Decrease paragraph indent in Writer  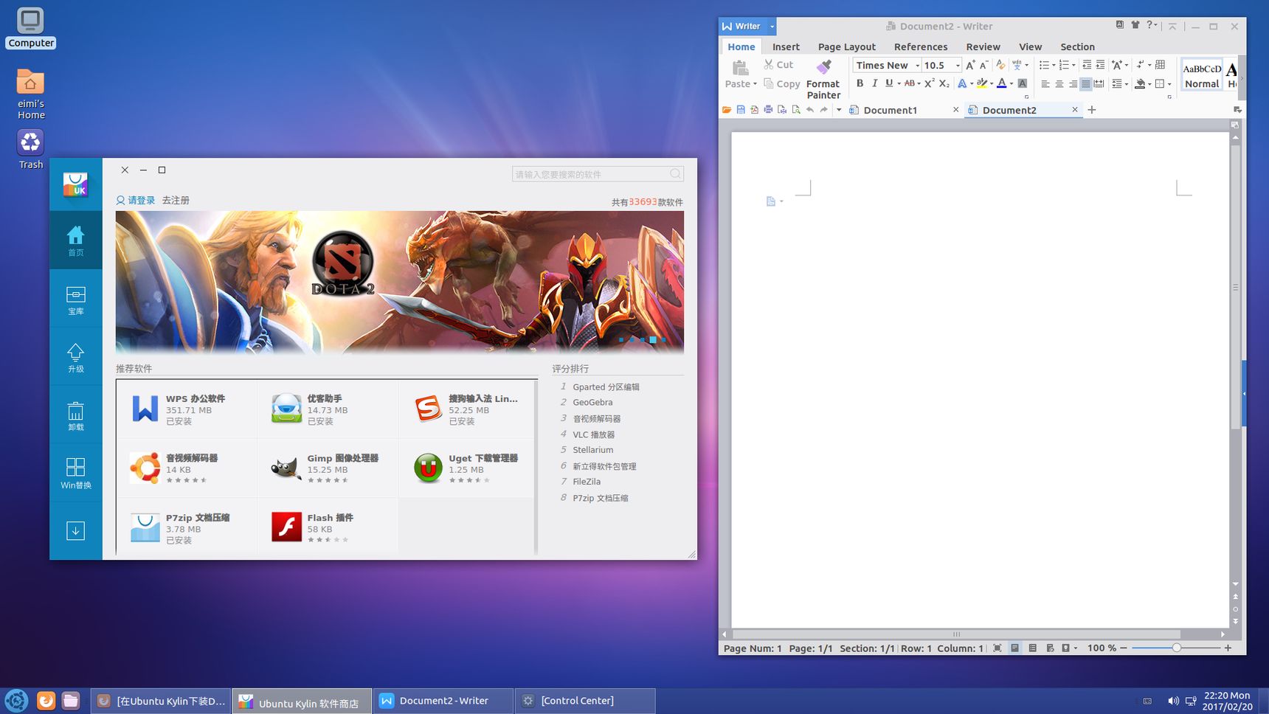[x=1087, y=65]
